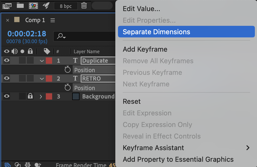Hide the Duplicate text layer
Image resolution: width=257 pixels, height=167 pixels.
click(x=7, y=61)
